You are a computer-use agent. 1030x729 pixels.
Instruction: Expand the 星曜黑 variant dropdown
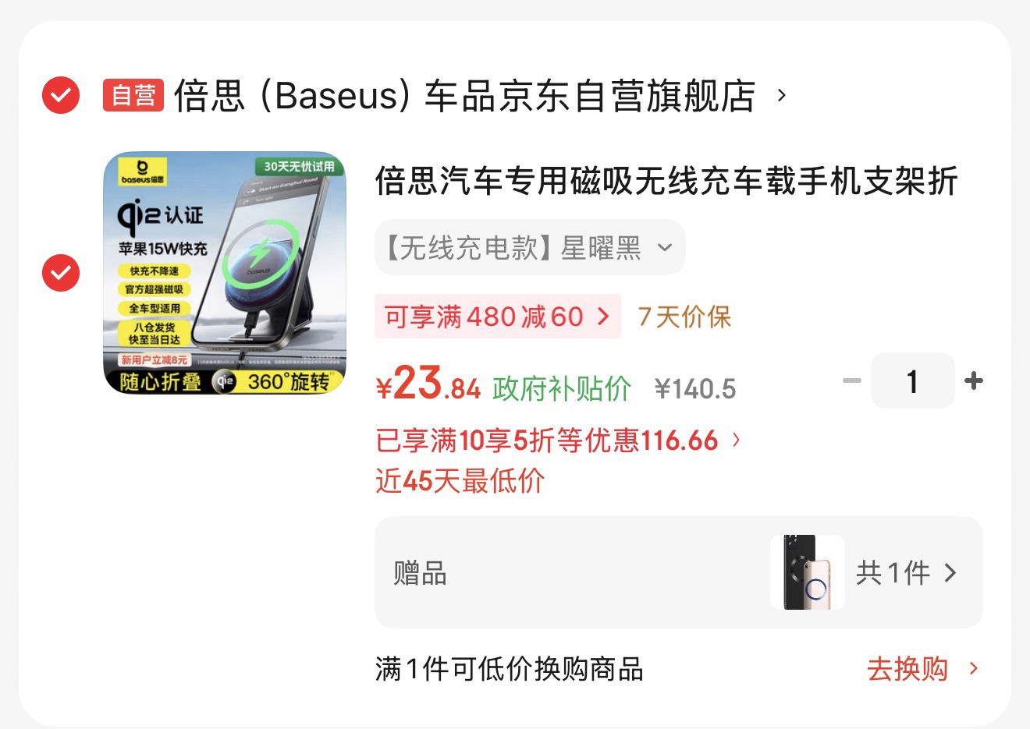530,247
